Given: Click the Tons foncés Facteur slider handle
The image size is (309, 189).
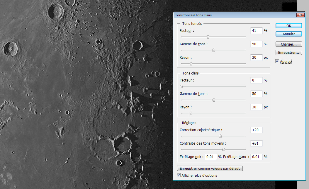Looking at the screenshot, I should [208, 37].
